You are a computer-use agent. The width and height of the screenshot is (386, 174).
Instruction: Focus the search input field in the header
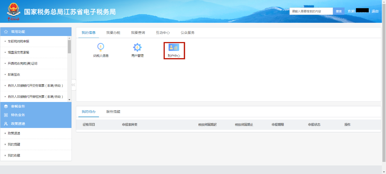(311, 11)
